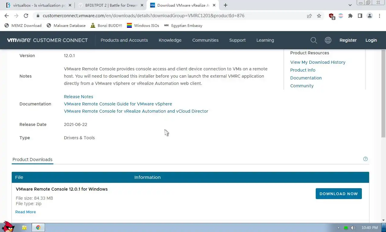Open the Release Notes link
This screenshot has width=386, height=232.
point(78,97)
